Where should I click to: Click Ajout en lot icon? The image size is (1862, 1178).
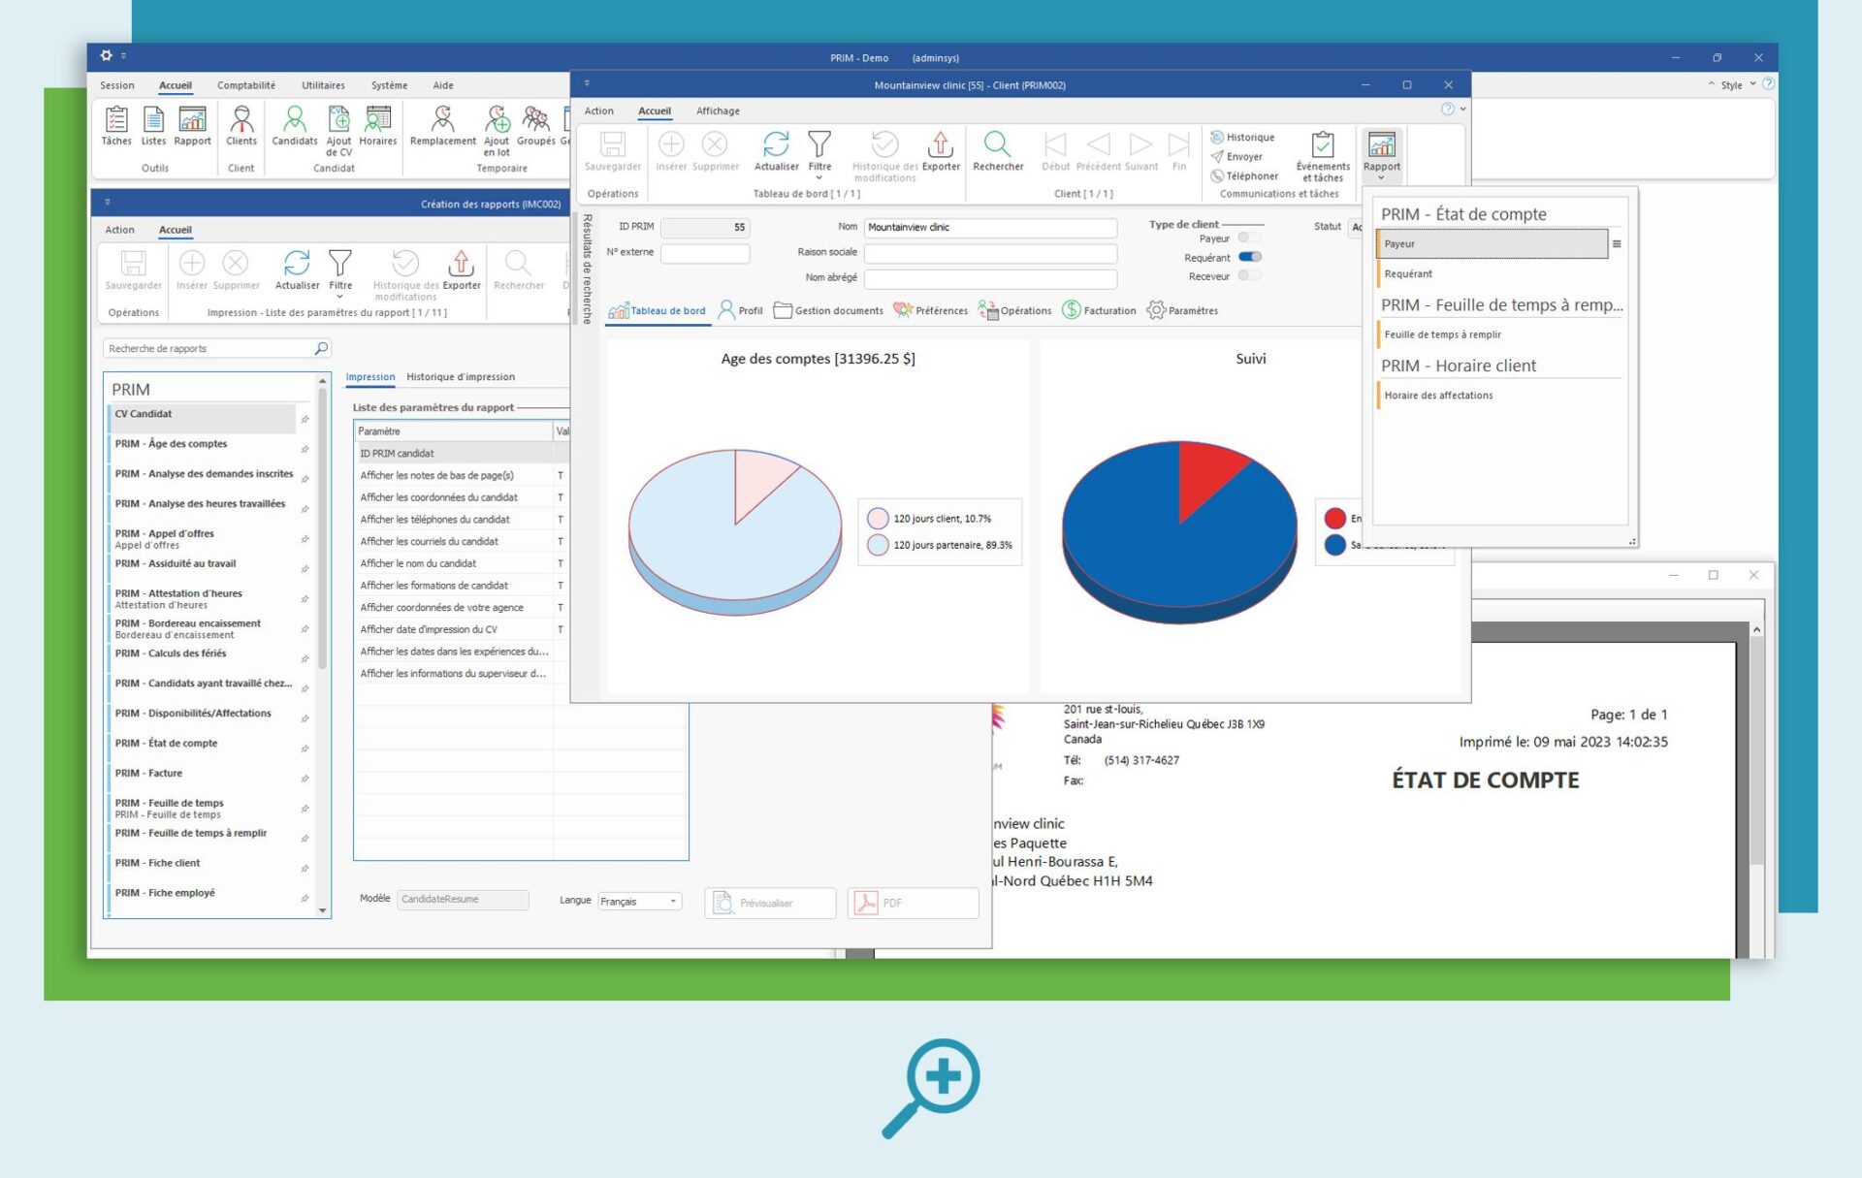tap(497, 131)
